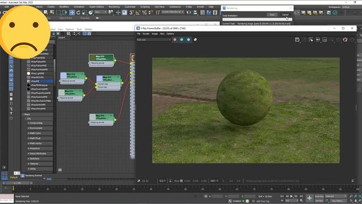Expand the Compositing OSL category
Screen dimensions: 362x204
(x=40, y=123)
